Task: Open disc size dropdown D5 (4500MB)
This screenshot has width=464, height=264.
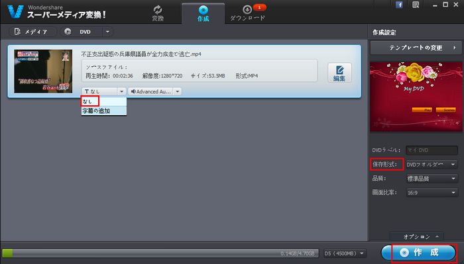Action: (344, 253)
